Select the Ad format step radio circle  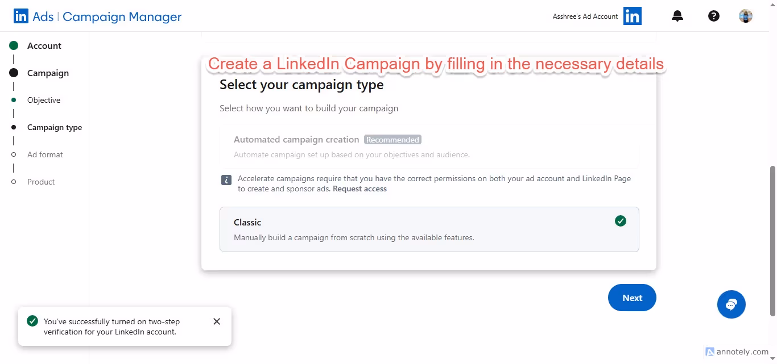click(13, 154)
